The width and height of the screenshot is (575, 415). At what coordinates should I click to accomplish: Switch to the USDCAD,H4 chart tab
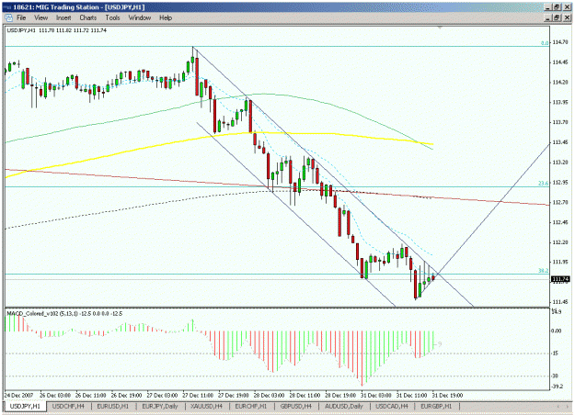pyautogui.click(x=392, y=406)
